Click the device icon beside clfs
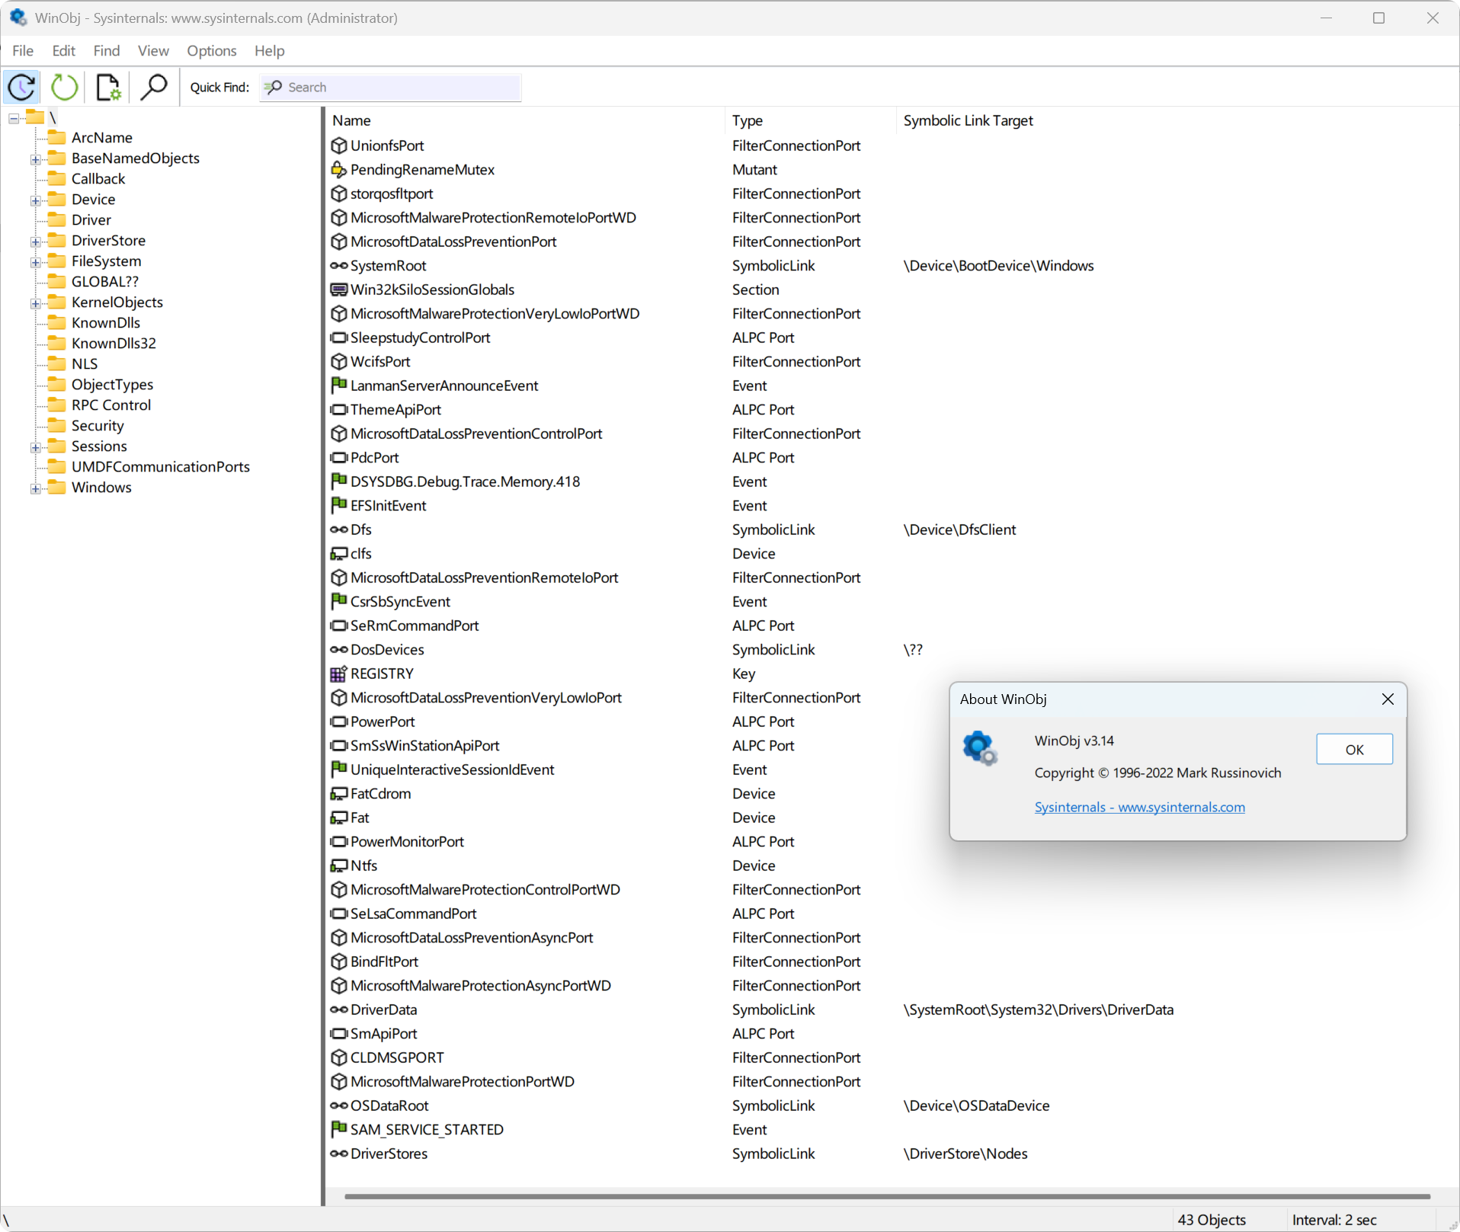This screenshot has width=1460, height=1232. tap(339, 554)
